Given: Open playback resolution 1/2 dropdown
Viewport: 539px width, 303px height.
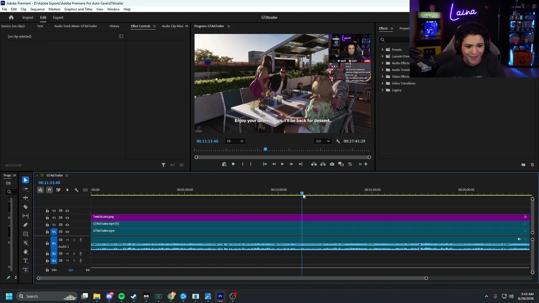Looking at the screenshot, I should [x=323, y=141].
